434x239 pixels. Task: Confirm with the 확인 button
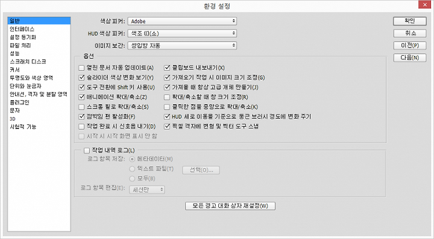coord(410,21)
